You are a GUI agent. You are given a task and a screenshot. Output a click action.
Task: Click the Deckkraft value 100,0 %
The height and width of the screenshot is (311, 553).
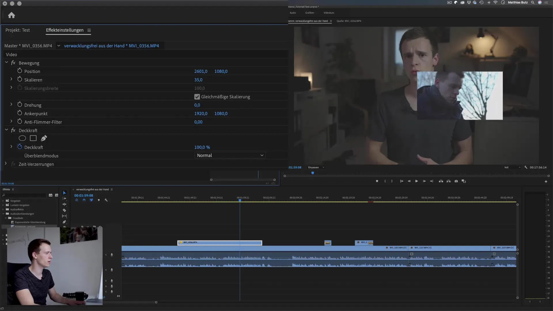tap(202, 147)
